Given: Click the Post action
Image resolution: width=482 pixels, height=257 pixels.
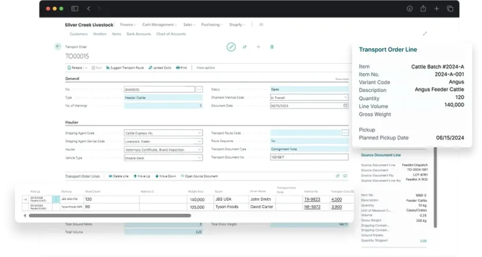Looking at the screenshot, I should coord(97,68).
